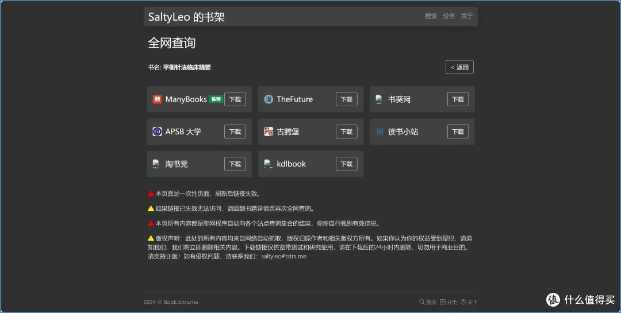This screenshot has width=621, height=313.
Task: Download from kdlbook via 下载 button
Action: (347, 164)
